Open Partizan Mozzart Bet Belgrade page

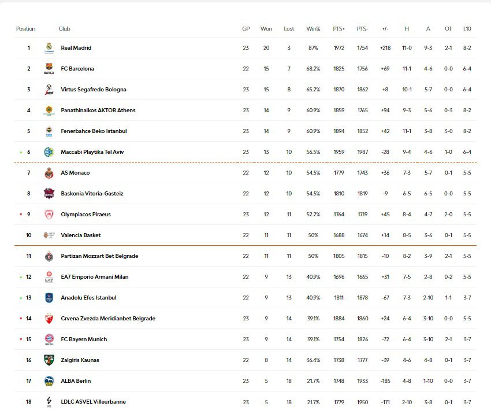99,256
